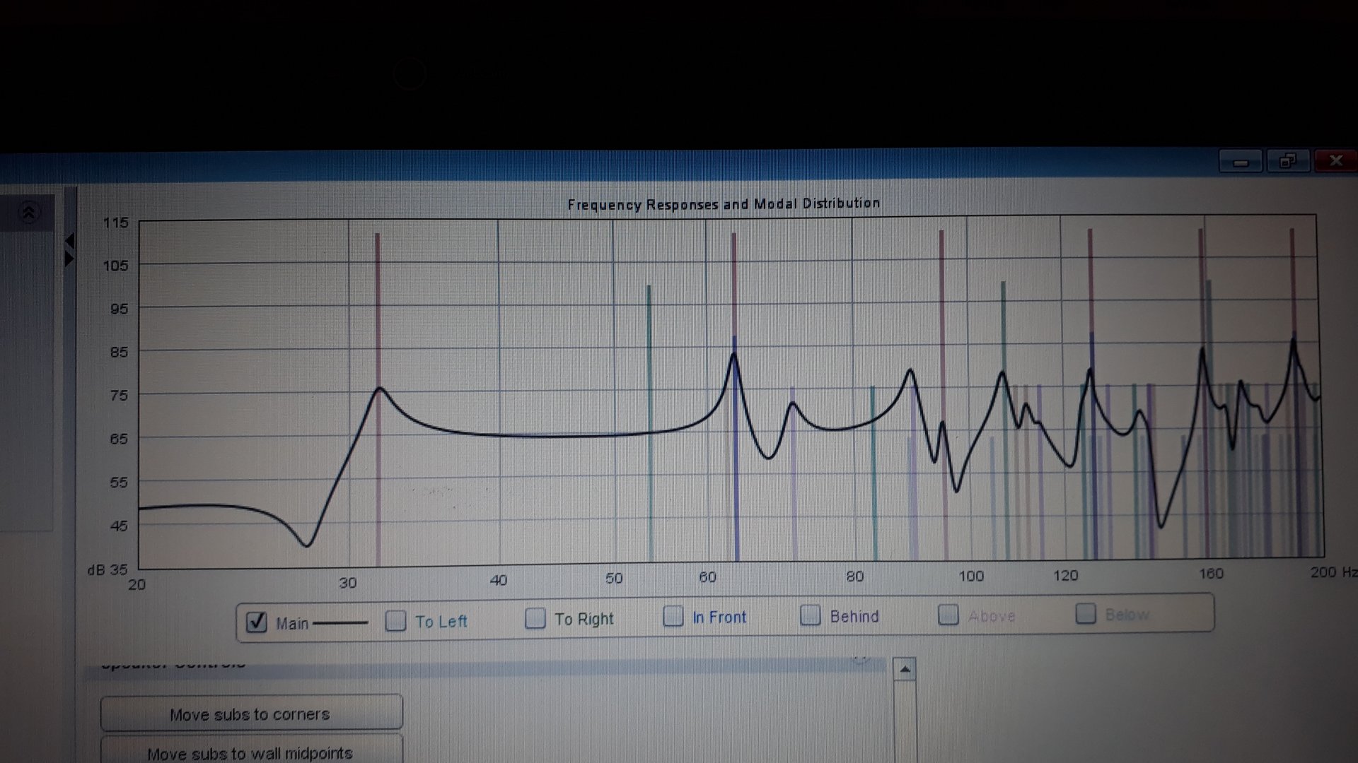
Task: Toggle the Below checkbox
Action: point(1085,613)
